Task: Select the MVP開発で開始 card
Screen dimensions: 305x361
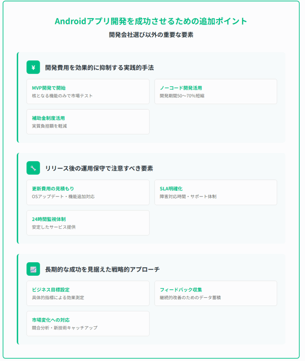Action: click(88, 92)
